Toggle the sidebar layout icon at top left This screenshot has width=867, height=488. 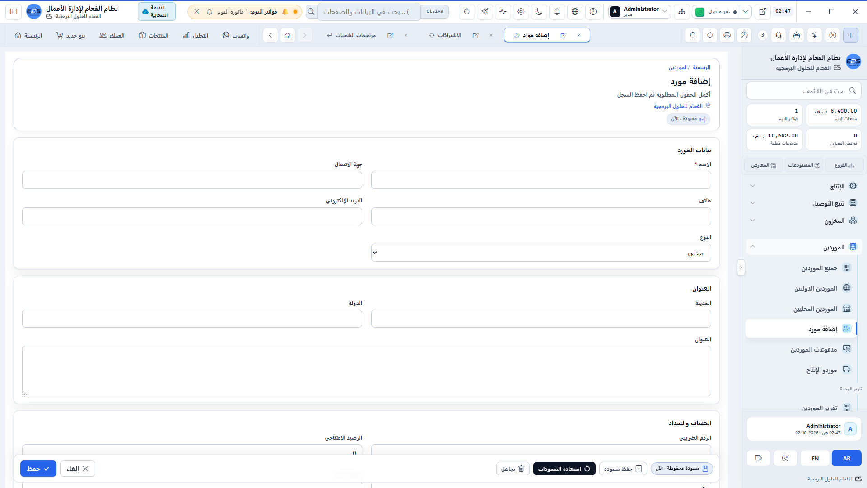point(14,12)
